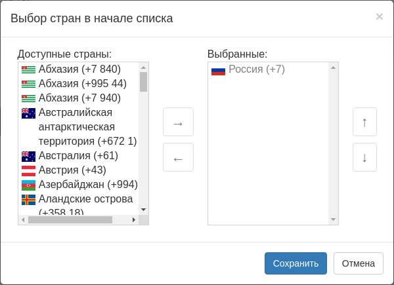Pick Австрия (+43) from the list
Screen dimensions: 394x285
[x=72, y=170]
